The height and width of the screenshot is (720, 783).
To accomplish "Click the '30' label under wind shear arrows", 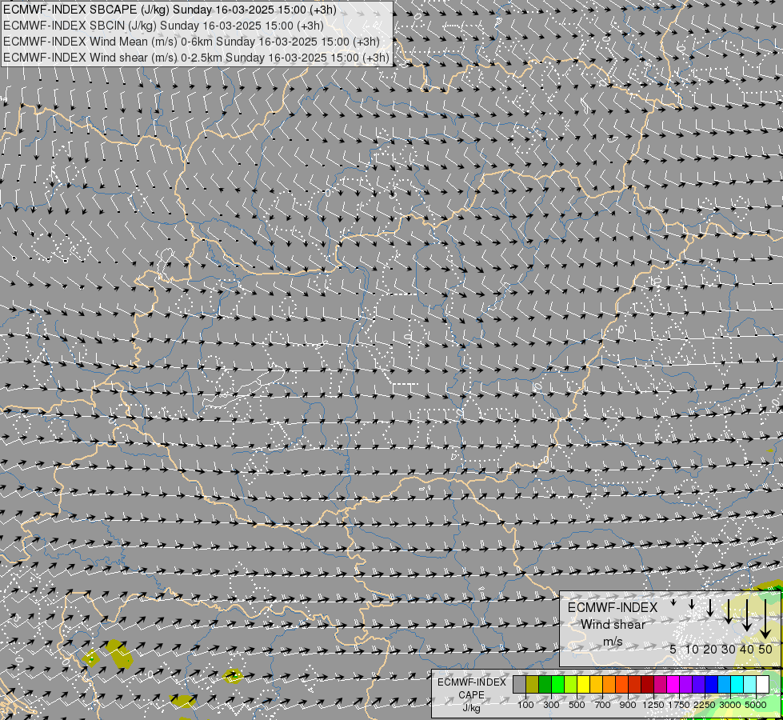I will [x=729, y=649].
